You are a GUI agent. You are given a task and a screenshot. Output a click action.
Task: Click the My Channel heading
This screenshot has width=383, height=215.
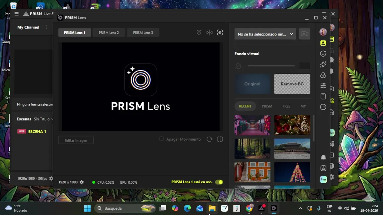coord(28,27)
